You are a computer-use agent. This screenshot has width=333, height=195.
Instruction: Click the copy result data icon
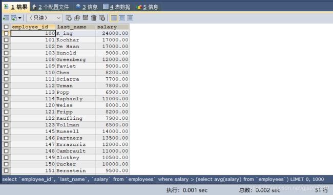14,18
